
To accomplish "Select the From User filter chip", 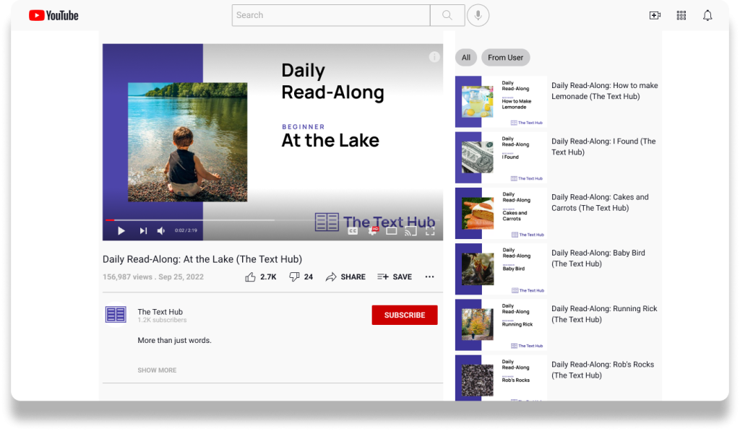I will coord(505,58).
